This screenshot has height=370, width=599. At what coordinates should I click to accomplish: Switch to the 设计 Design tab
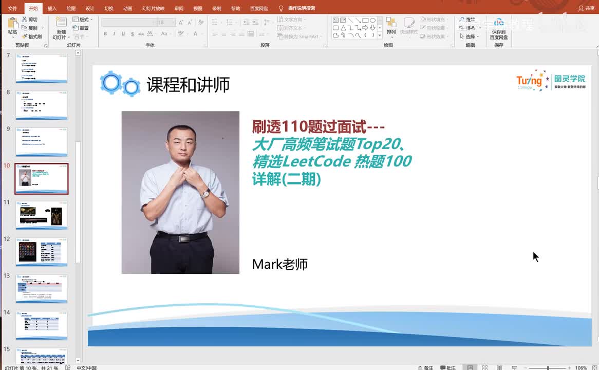(90, 8)
